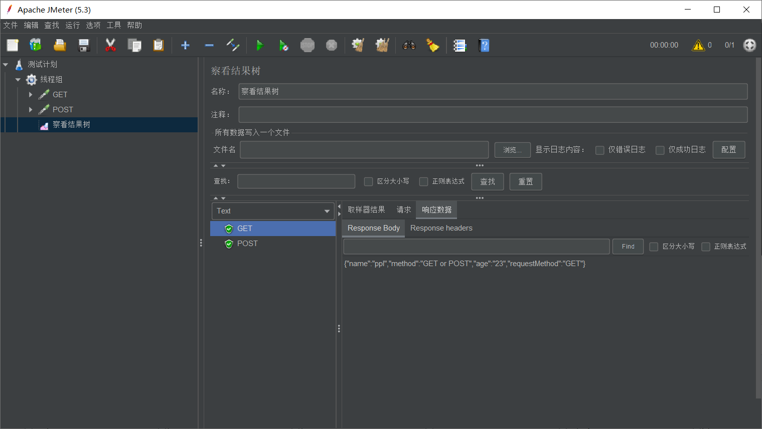Click the Open file folder icon

coord(60,45)
